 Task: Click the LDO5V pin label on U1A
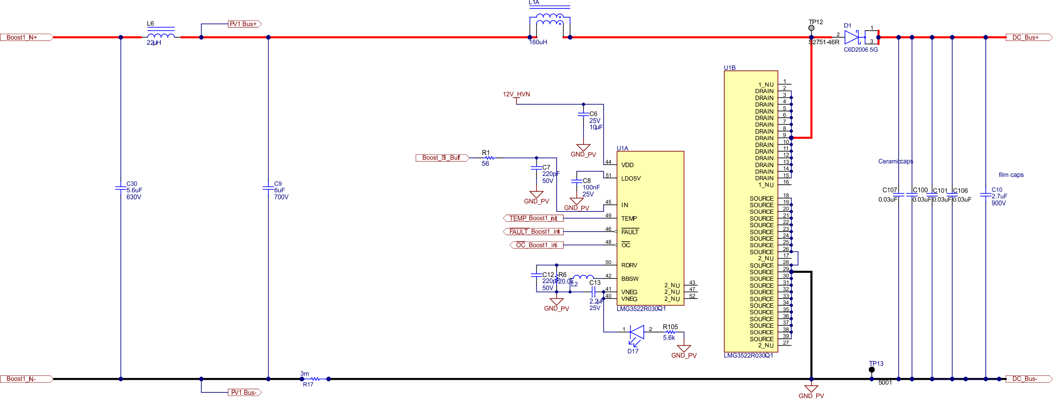click(631, 178)
